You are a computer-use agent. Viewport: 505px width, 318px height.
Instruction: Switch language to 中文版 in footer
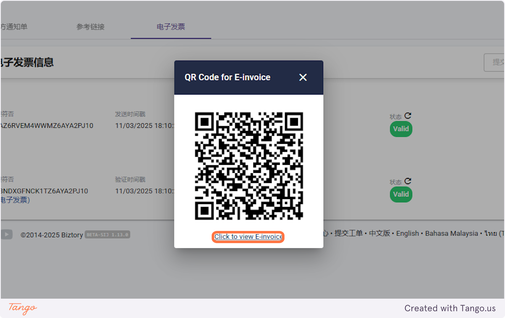[x=380, y=233]
